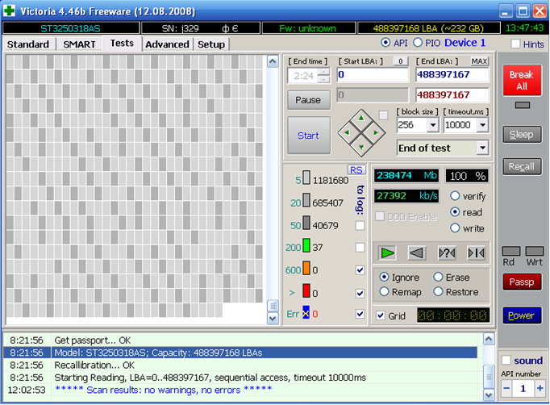The width and height of the screenshot is (550, 405).
Task: Click the Recall button
Action: pyautogui.click(x=522, y=166)
